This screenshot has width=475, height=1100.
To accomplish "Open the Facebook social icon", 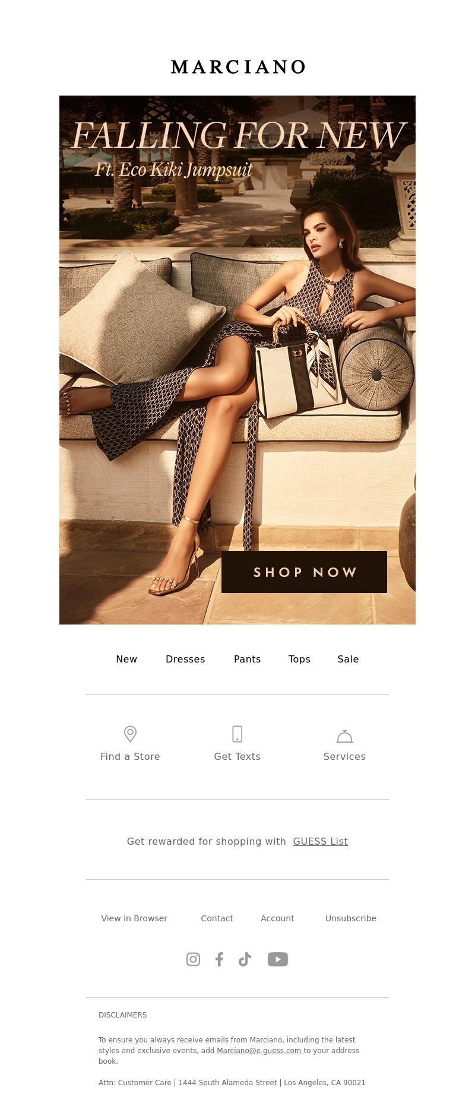I will [219, 959].
